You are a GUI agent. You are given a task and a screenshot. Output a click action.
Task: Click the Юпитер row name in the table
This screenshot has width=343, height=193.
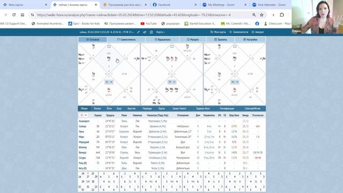(x=83, y=147)
